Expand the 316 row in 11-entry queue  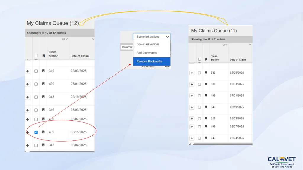[192, 119]
